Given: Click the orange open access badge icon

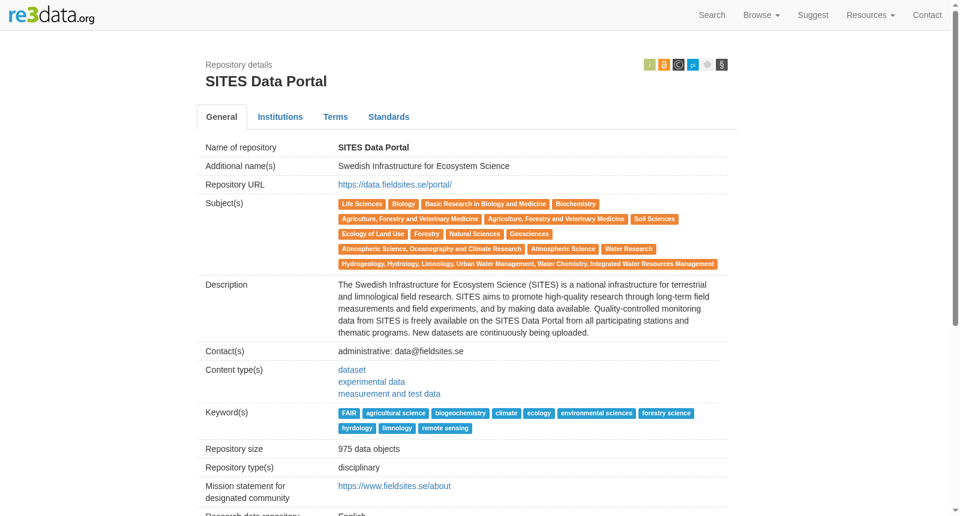Looking at the screenshot, I should 664,65.
